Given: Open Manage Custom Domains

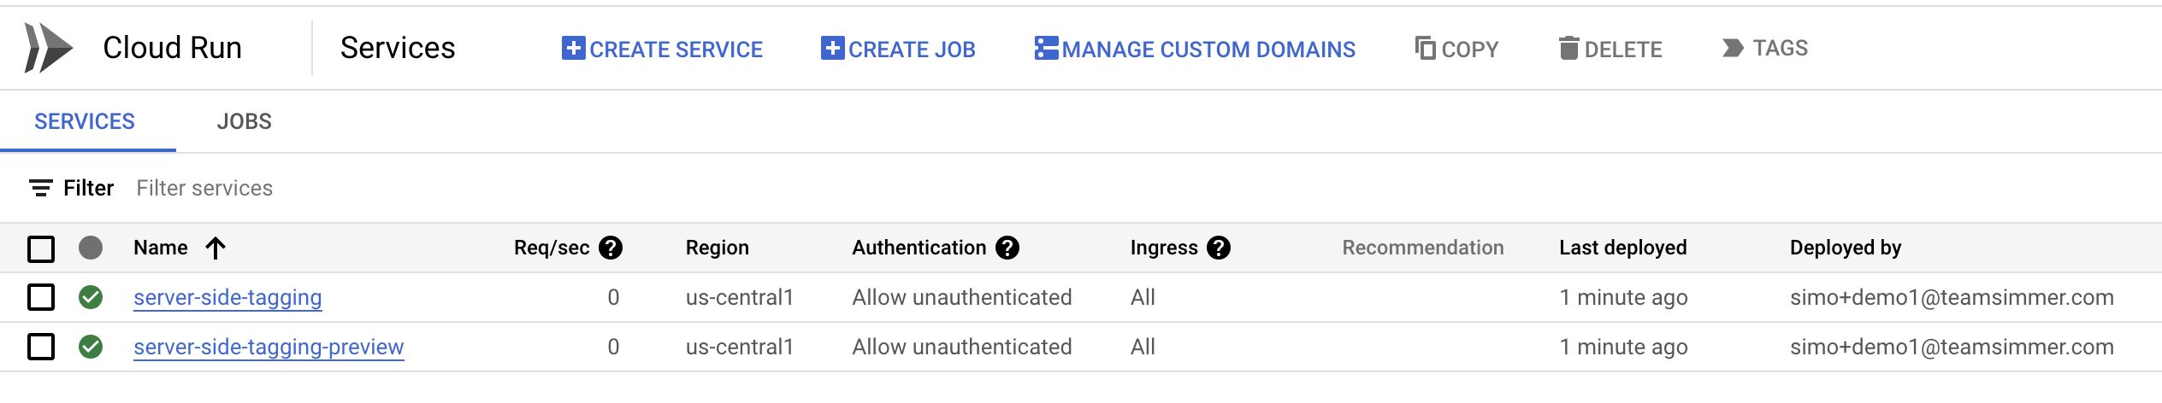Looking at the screenshot, I should (1195, 49).
